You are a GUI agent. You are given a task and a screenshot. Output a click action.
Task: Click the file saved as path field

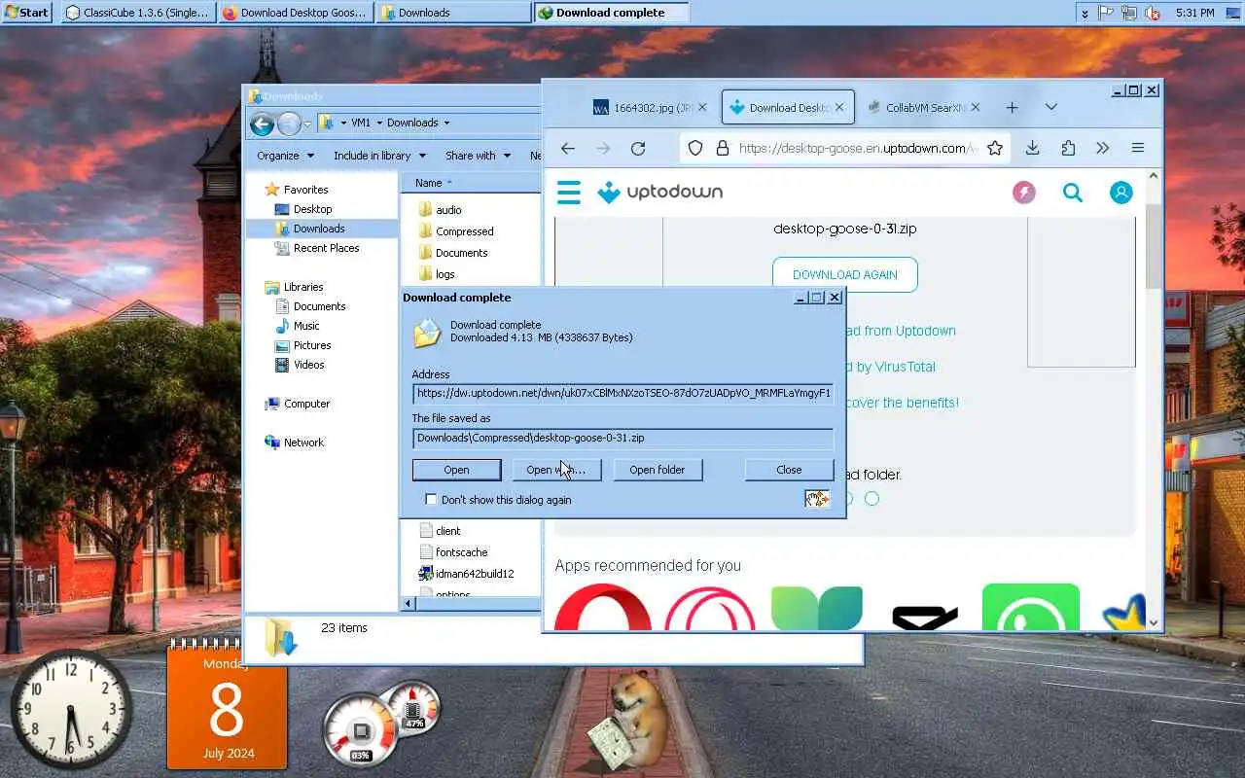tap(622, 439)
